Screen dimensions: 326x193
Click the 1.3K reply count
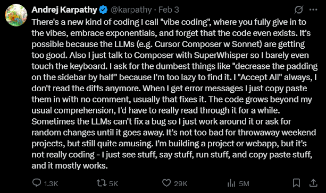51,183
